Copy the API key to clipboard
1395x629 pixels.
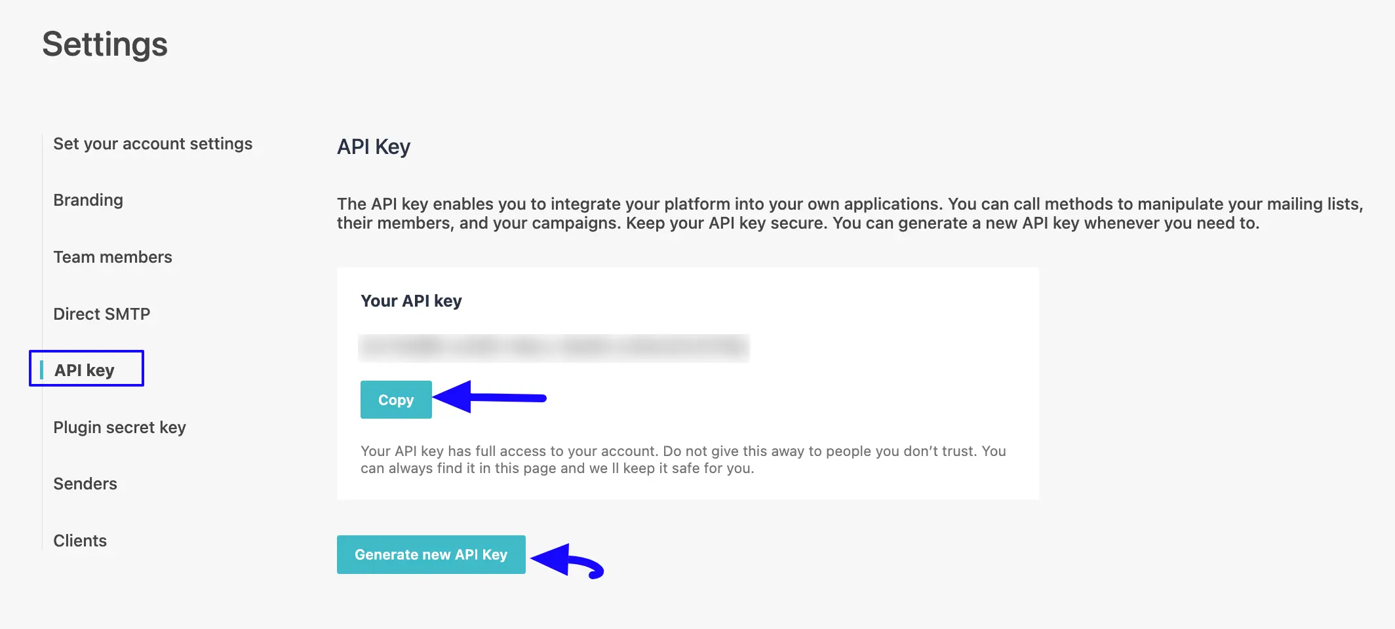pyautogui.click(x=395, y=399)
